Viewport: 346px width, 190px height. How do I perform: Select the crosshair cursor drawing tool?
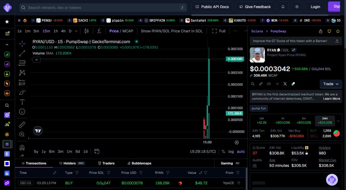(x=22, y=44)
